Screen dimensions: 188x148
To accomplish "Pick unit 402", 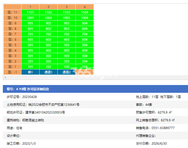I will click(x=48, y=51).
